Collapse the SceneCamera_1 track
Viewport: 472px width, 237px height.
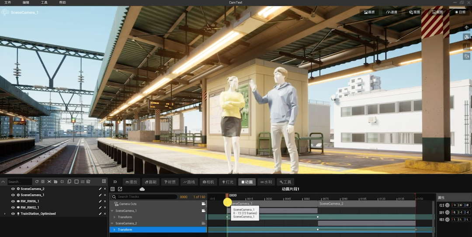pos(112,211)
